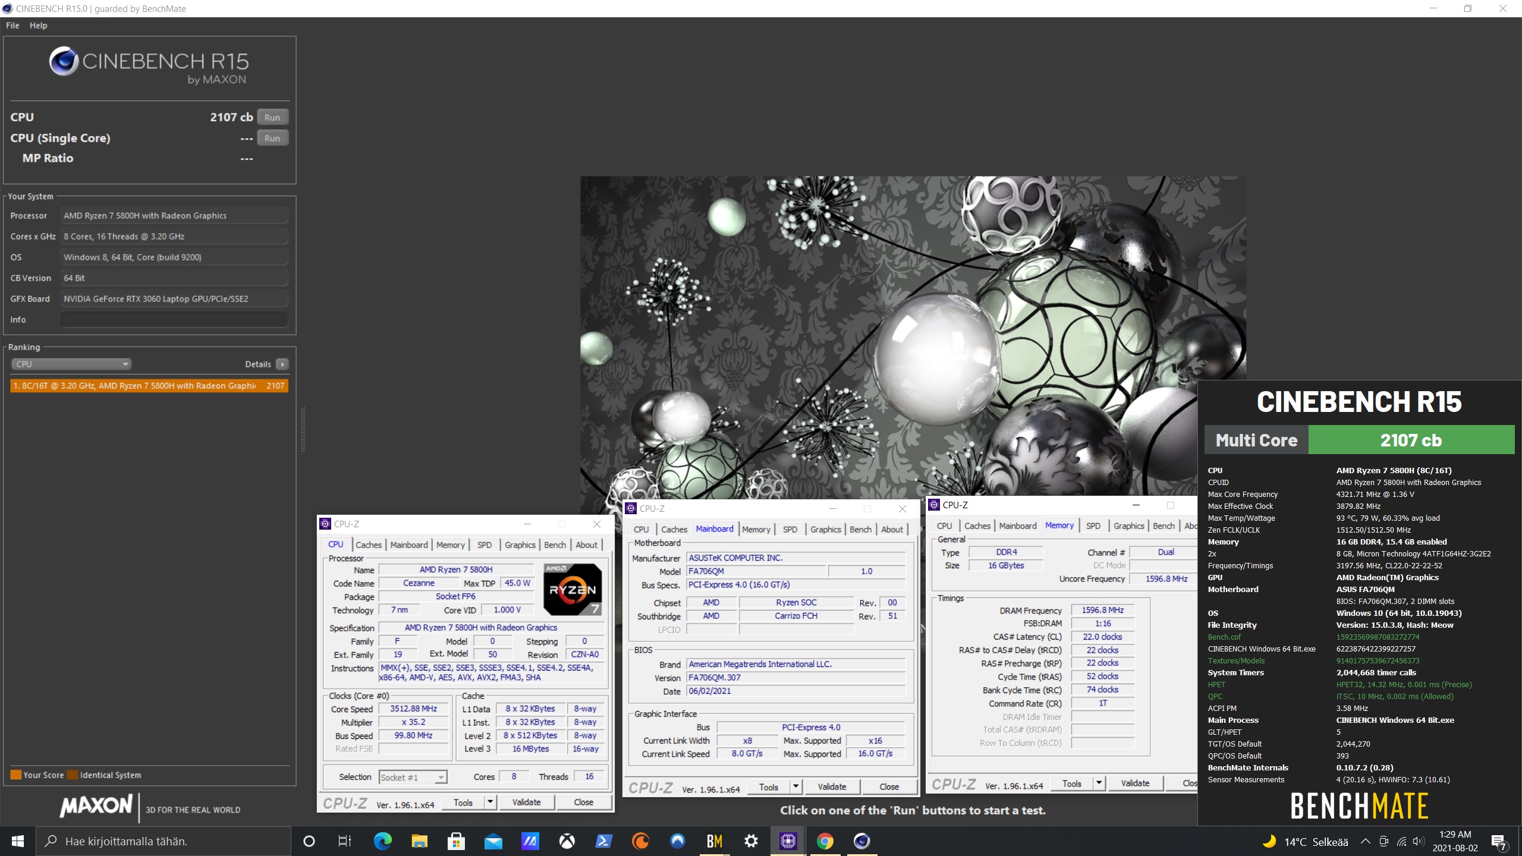Open the volume control in system tray
Screen dimensions: 1522x856
click(x=1419, y=842)
